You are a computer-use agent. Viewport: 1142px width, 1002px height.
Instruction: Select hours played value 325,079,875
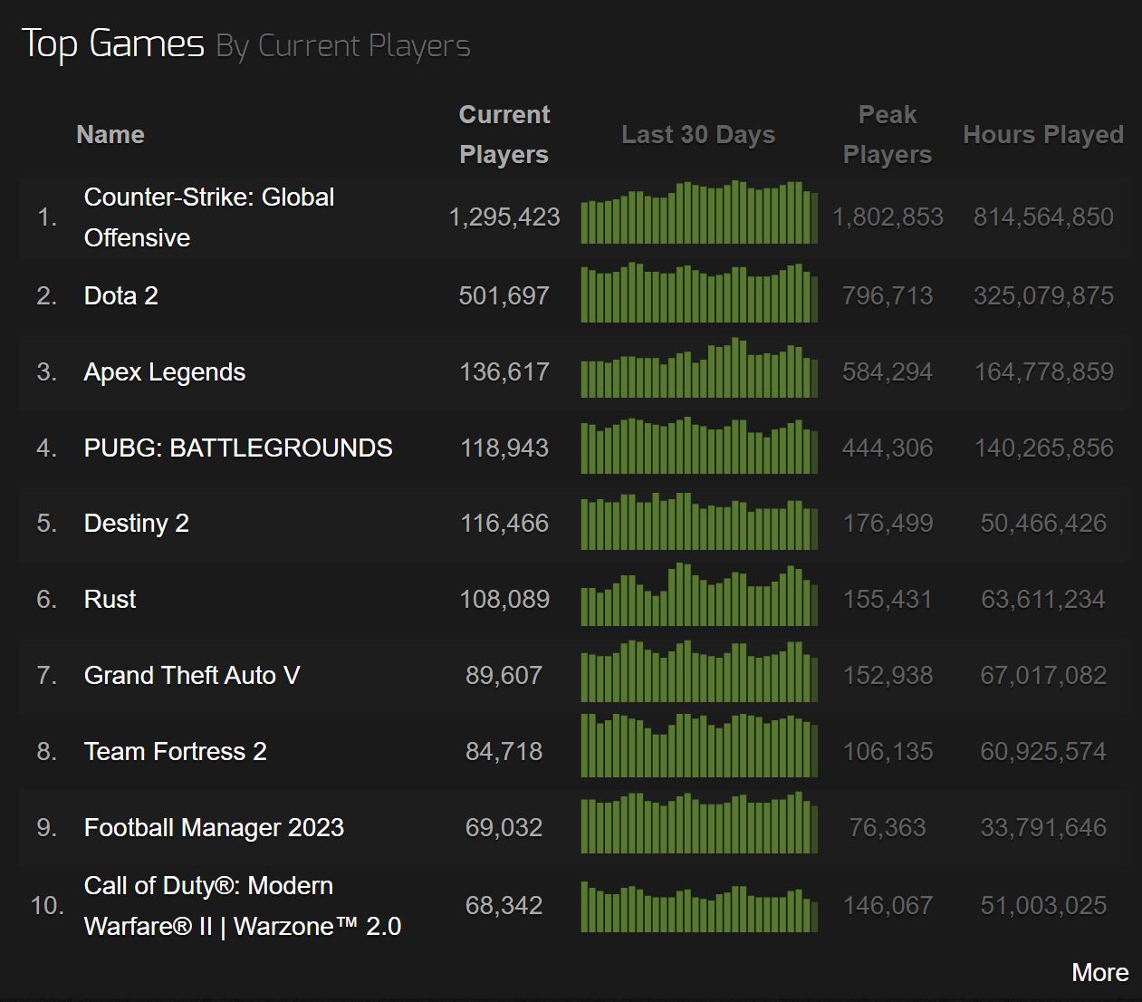[x=1043, y=295]
